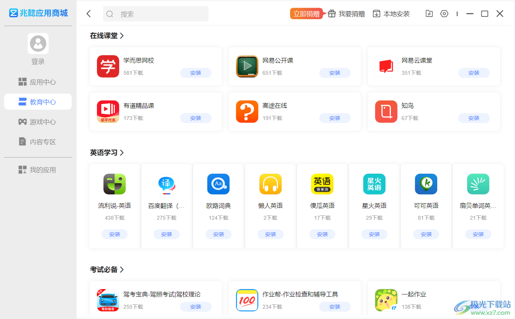Expand the 考试必备 section
This screenshot has height=319, width=515.
pyautogui.click(x=107, y=270)
